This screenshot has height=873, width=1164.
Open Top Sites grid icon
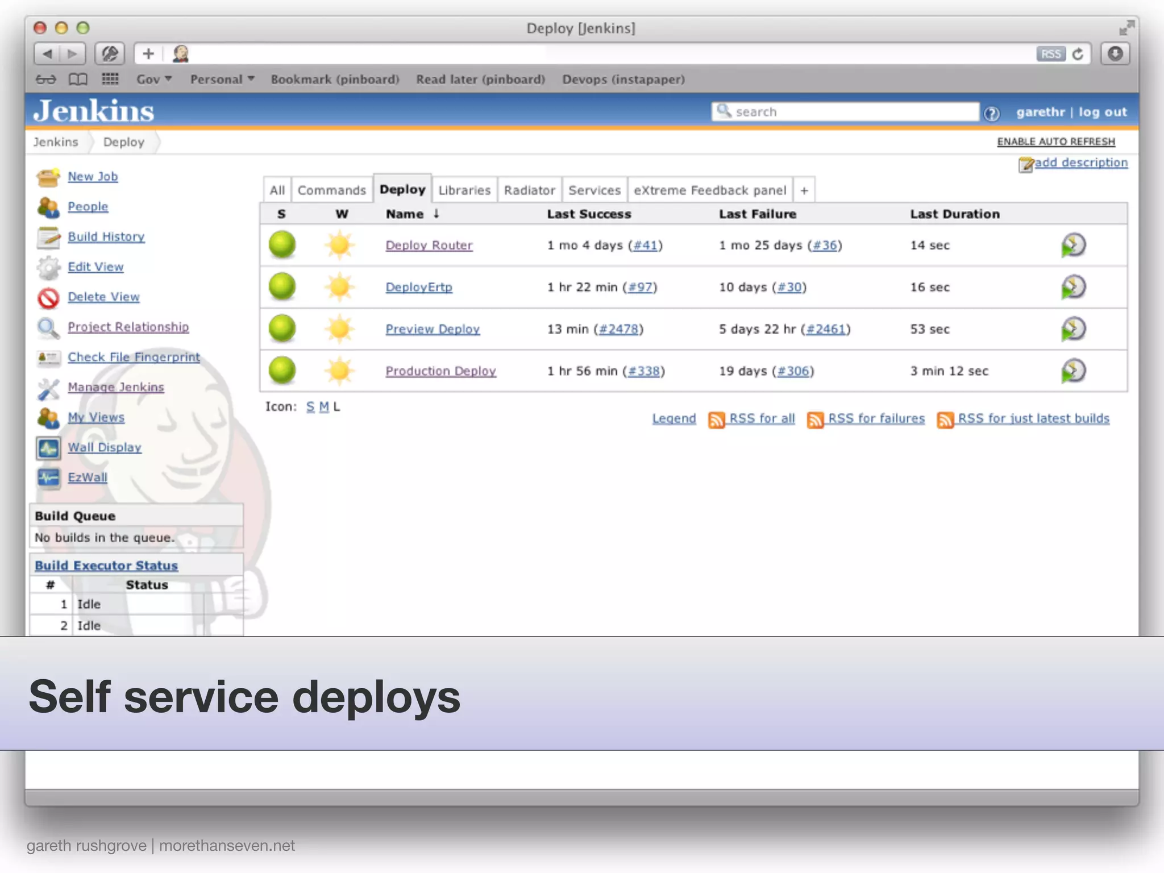pos(110,79)
